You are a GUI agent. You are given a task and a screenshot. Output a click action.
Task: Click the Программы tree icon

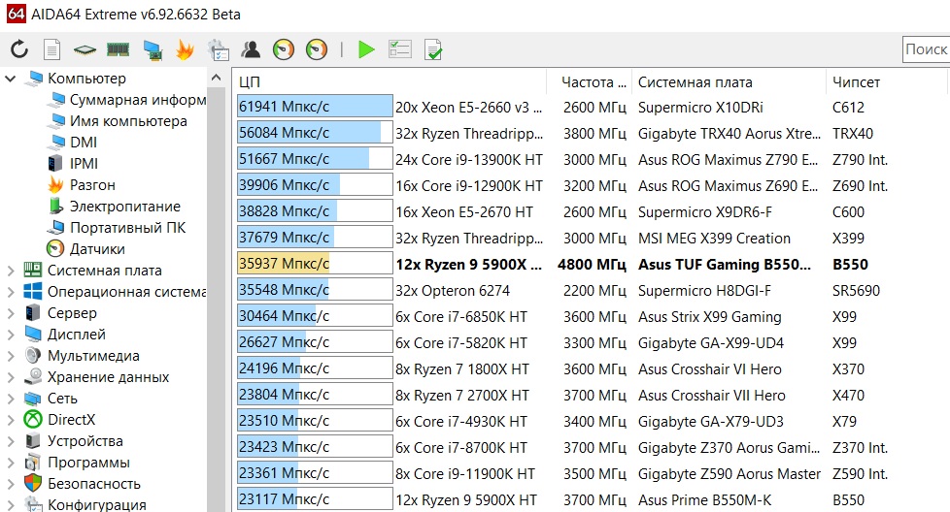click(x=33, y=463)
